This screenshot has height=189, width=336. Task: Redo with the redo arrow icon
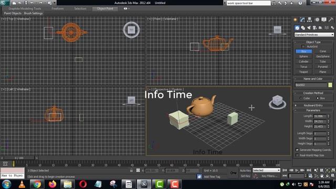point(41,3)
